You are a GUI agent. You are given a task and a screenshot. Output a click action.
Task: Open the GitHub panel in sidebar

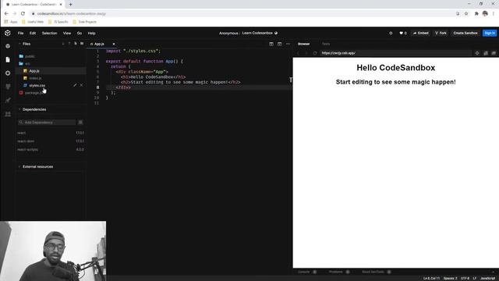tap(8, 87)
